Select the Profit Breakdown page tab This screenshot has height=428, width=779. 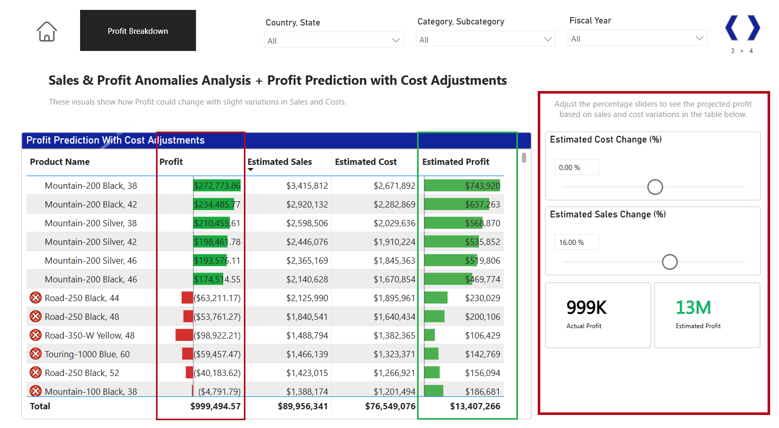137,30
